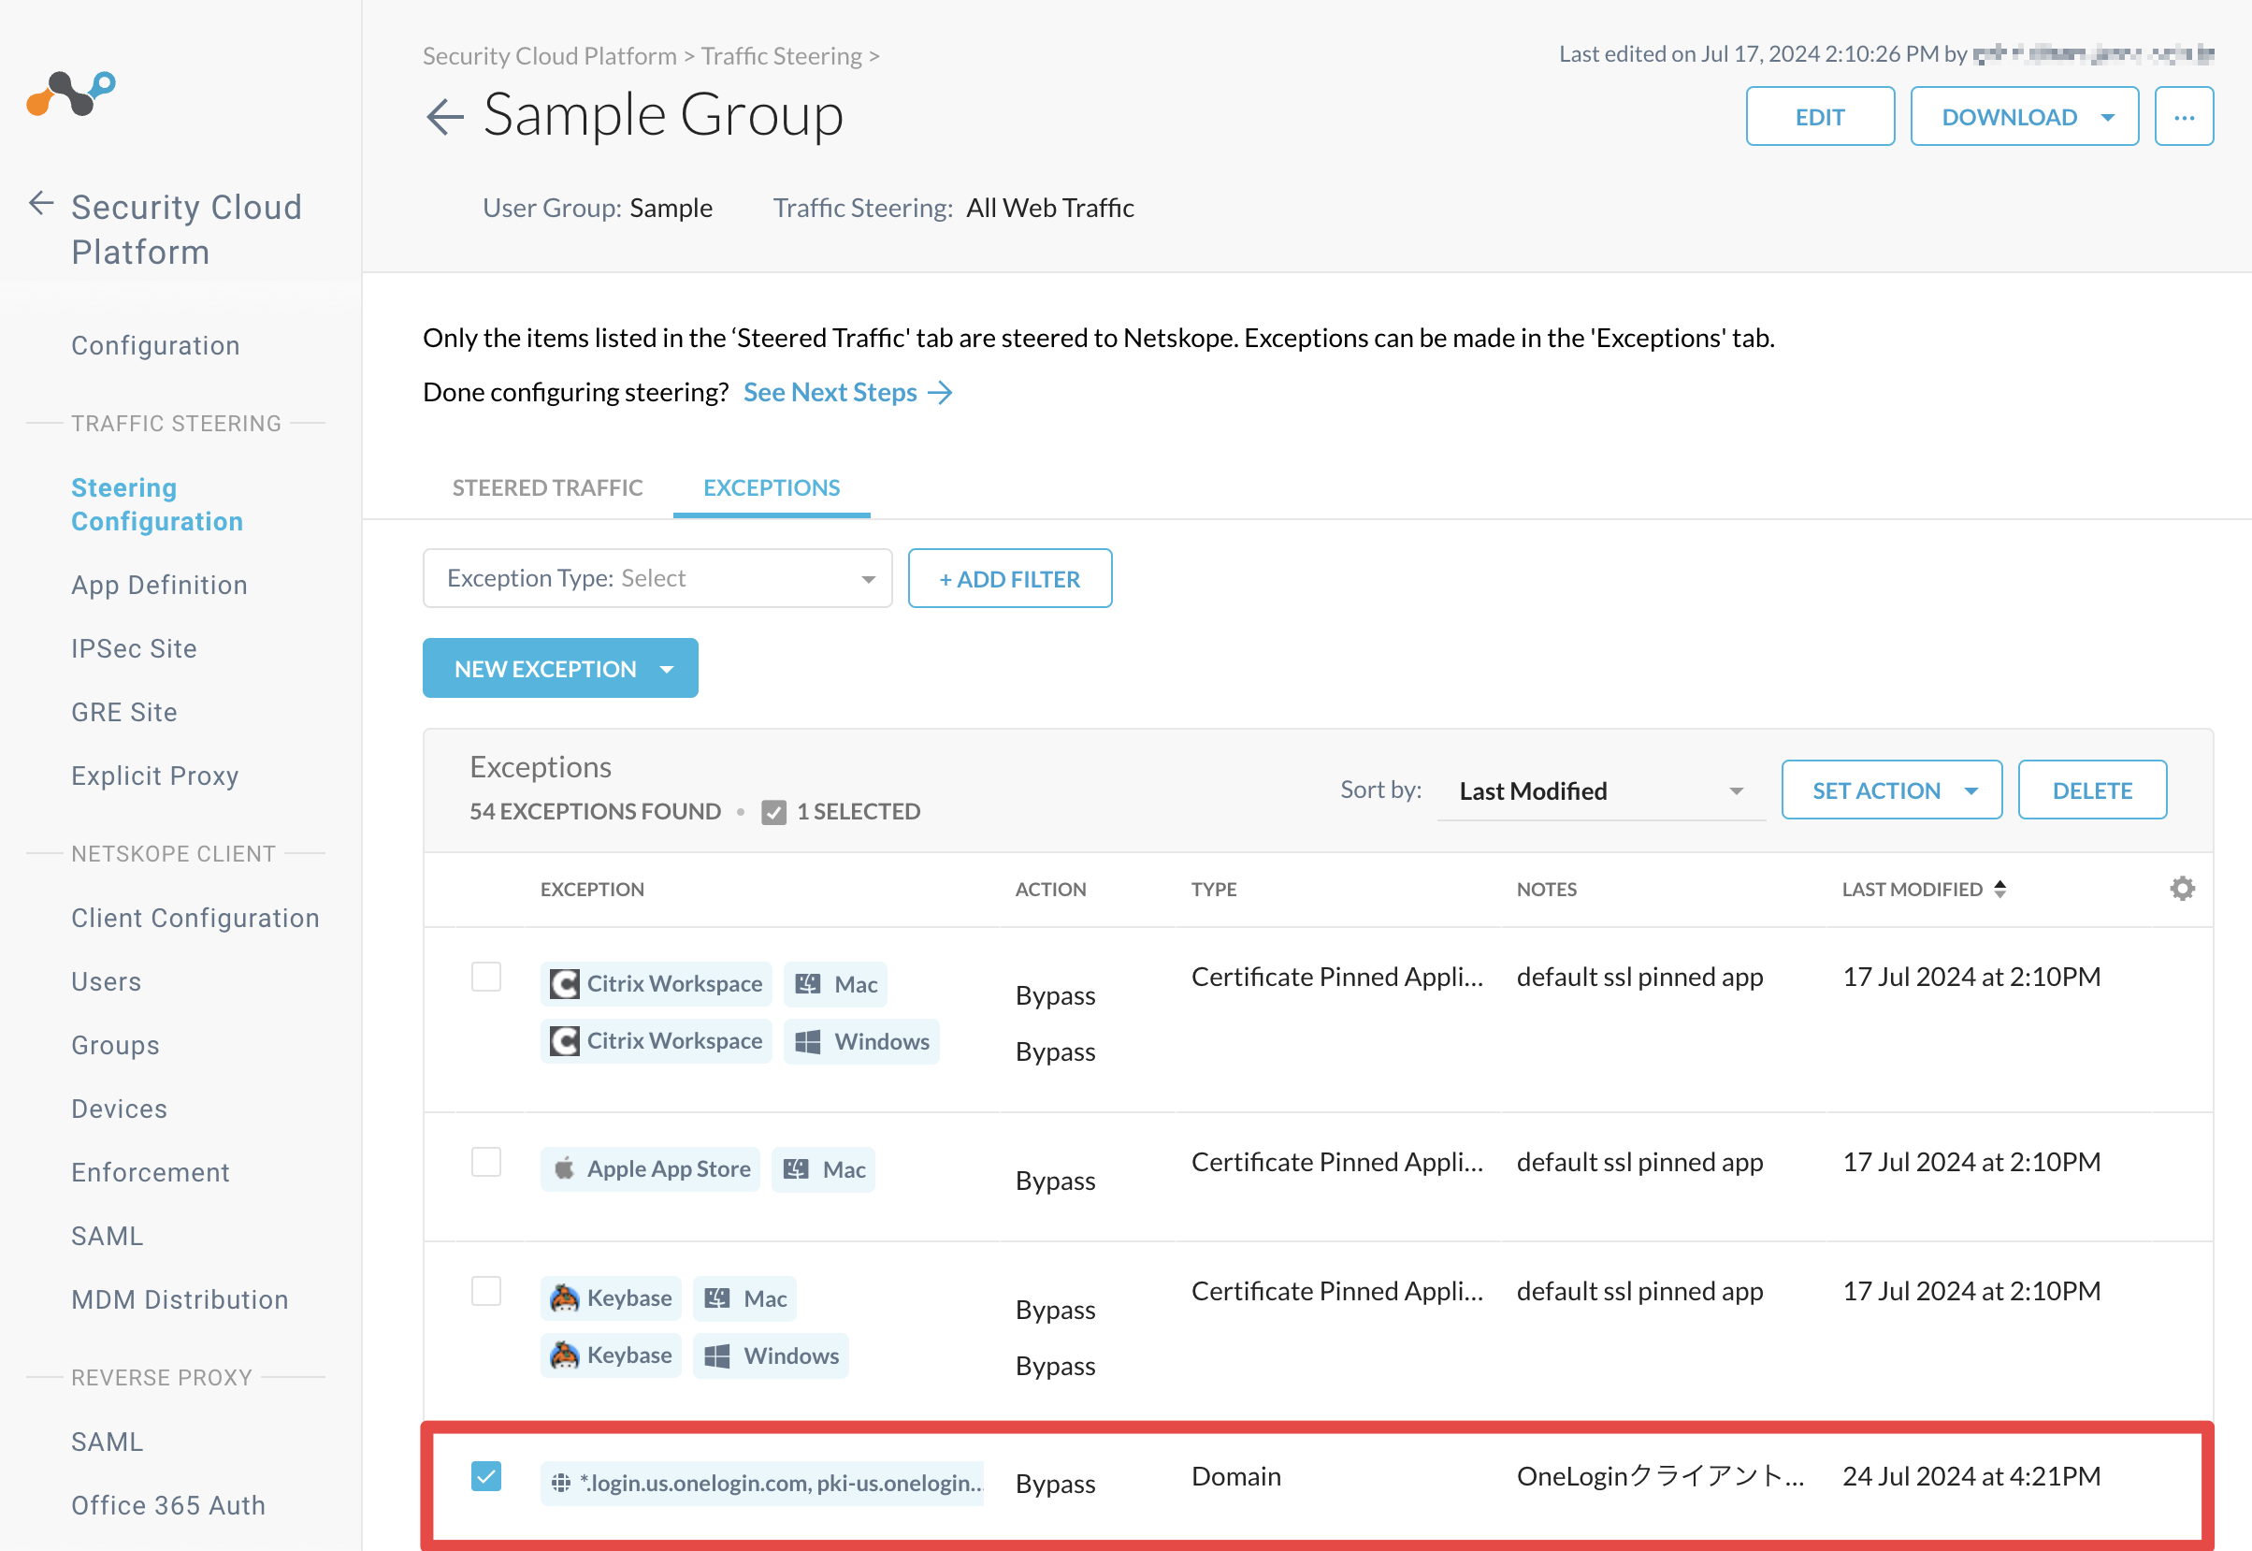Open the Set Action dropdown
This screenshot has width=2252, height=1551.
coord(1891,790)
